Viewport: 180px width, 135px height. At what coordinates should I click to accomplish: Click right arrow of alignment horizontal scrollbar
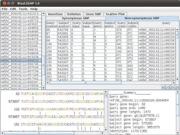tap(102, 133)
